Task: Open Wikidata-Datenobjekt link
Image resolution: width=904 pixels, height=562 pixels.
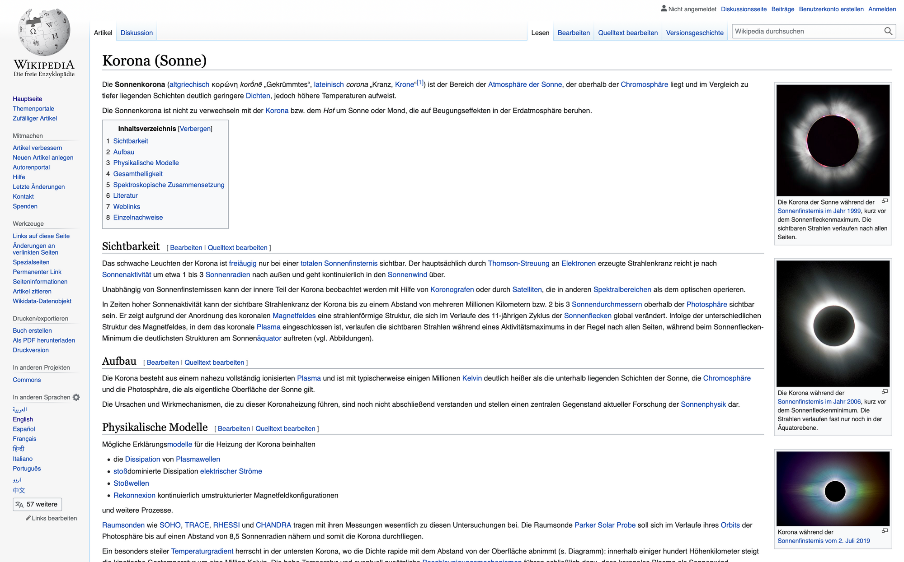Action: [42, 301]
